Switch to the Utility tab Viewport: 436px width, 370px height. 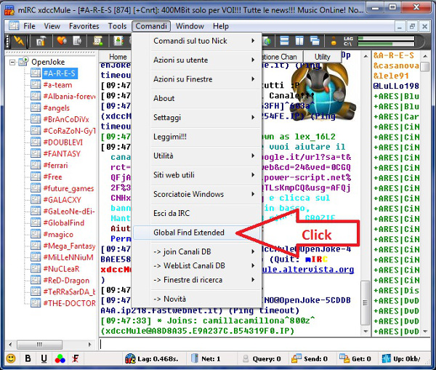(x=323, y=57)
